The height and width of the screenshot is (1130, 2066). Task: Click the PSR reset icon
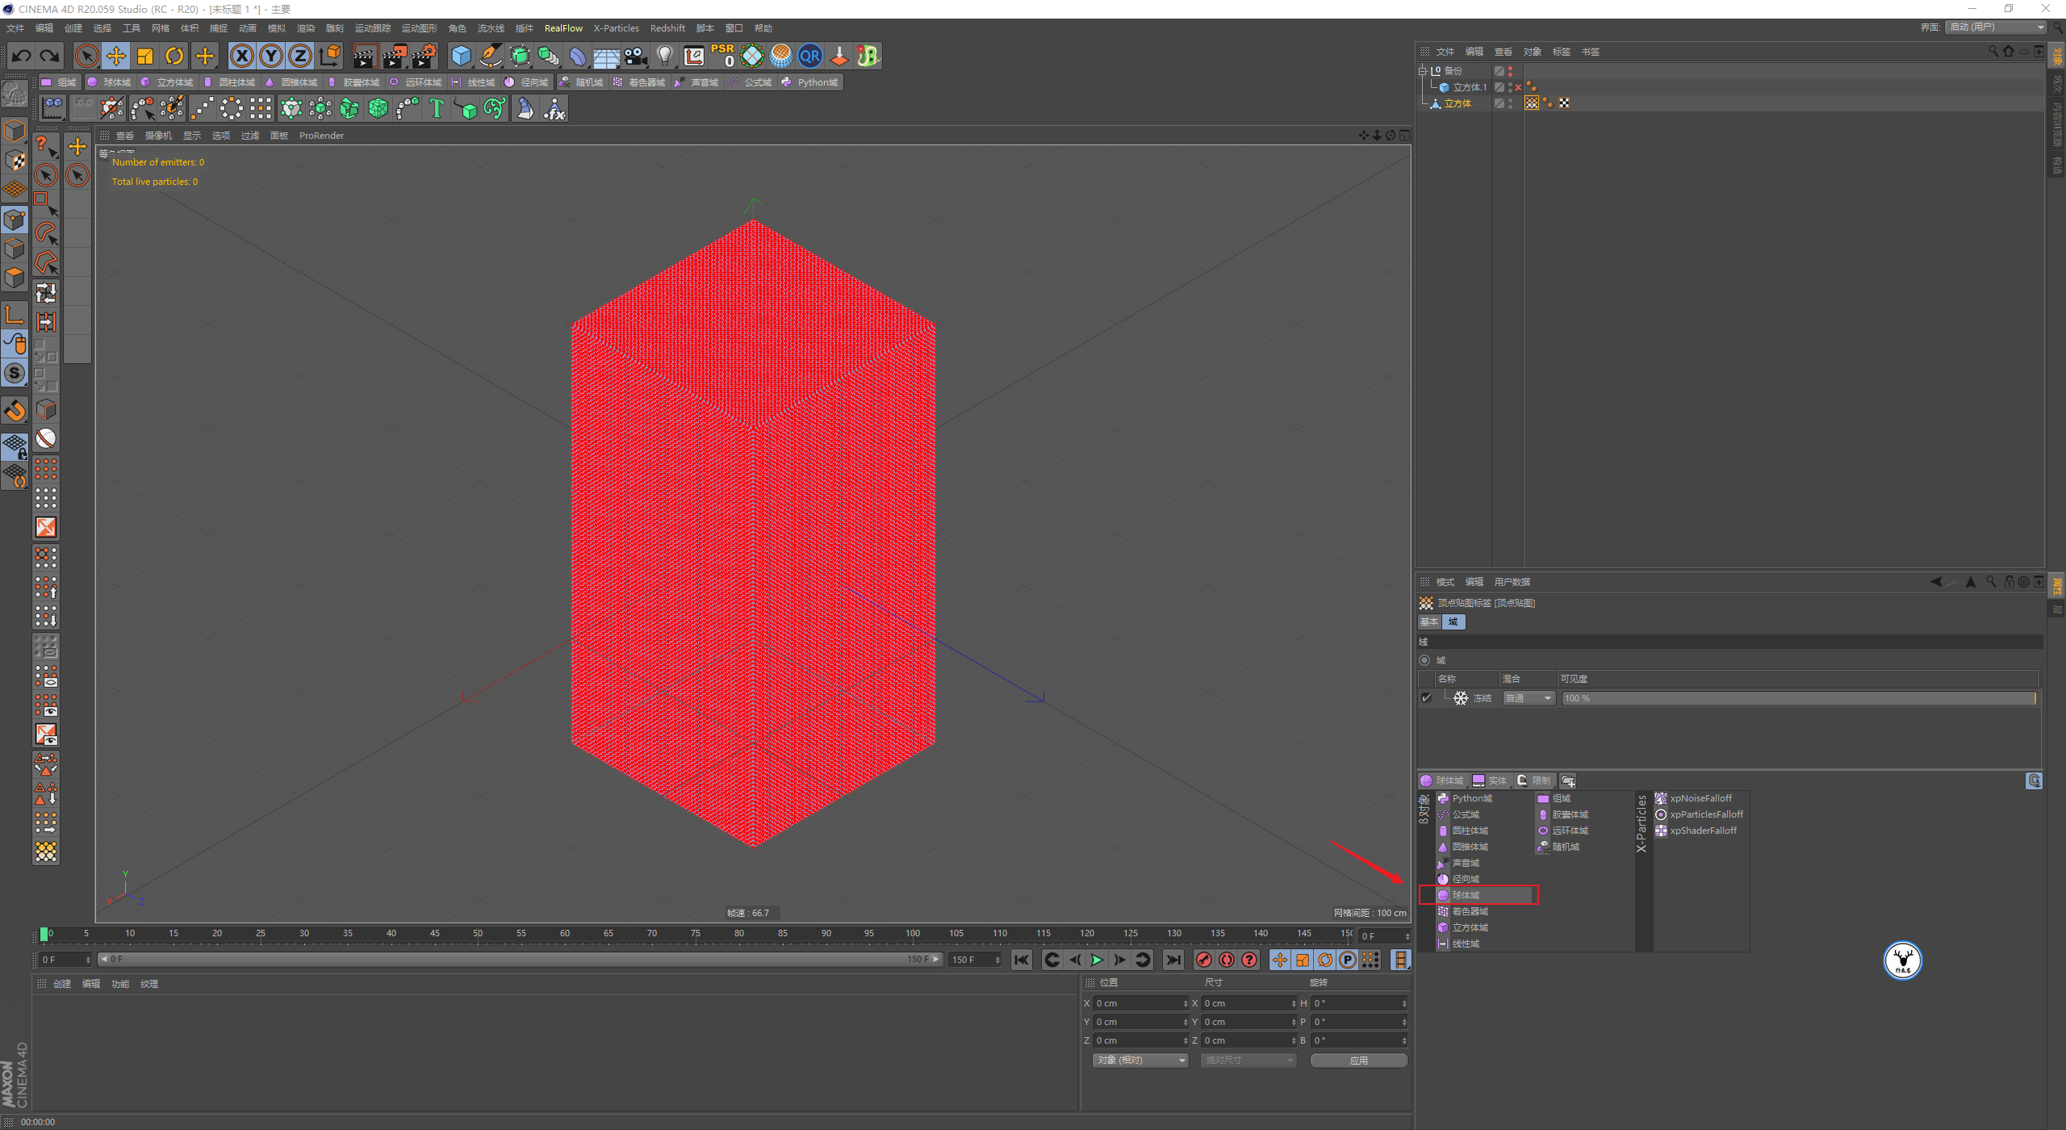click(x=722, y=56)
